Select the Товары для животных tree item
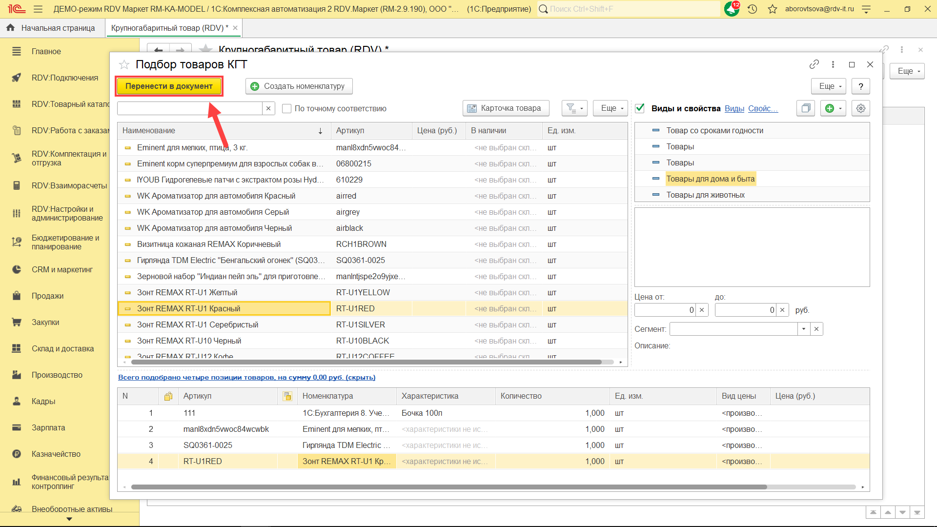This screenshot has height=527, width=937. pyautogui.click(x=705, y=195)
